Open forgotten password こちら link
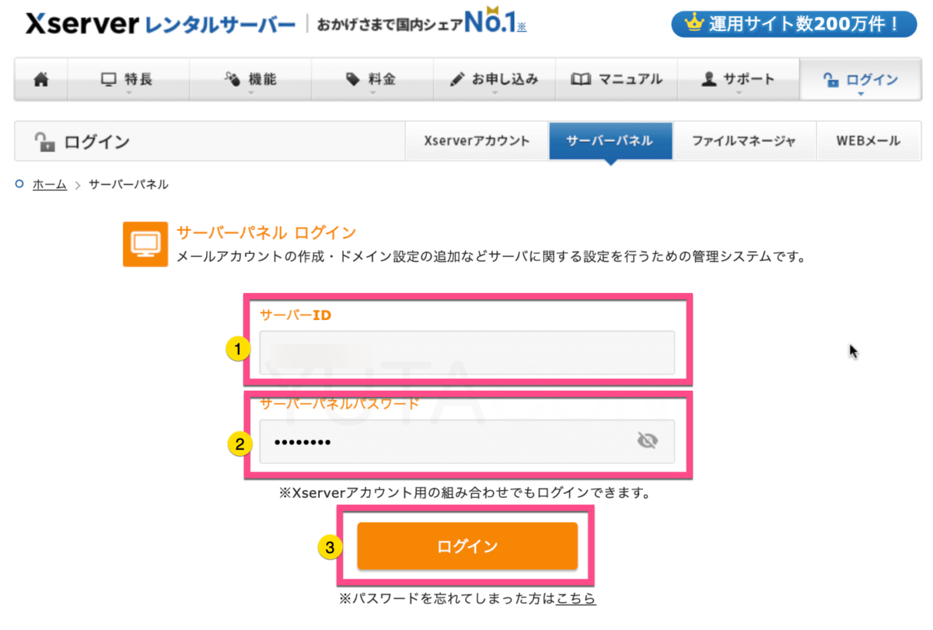Viewport: 933px width, 630px height. coord(576,598)
